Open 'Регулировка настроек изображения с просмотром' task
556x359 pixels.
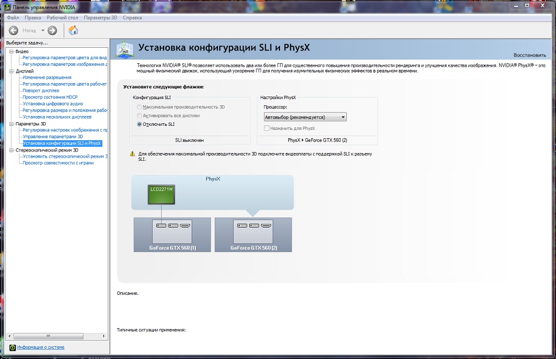[65, 130]
